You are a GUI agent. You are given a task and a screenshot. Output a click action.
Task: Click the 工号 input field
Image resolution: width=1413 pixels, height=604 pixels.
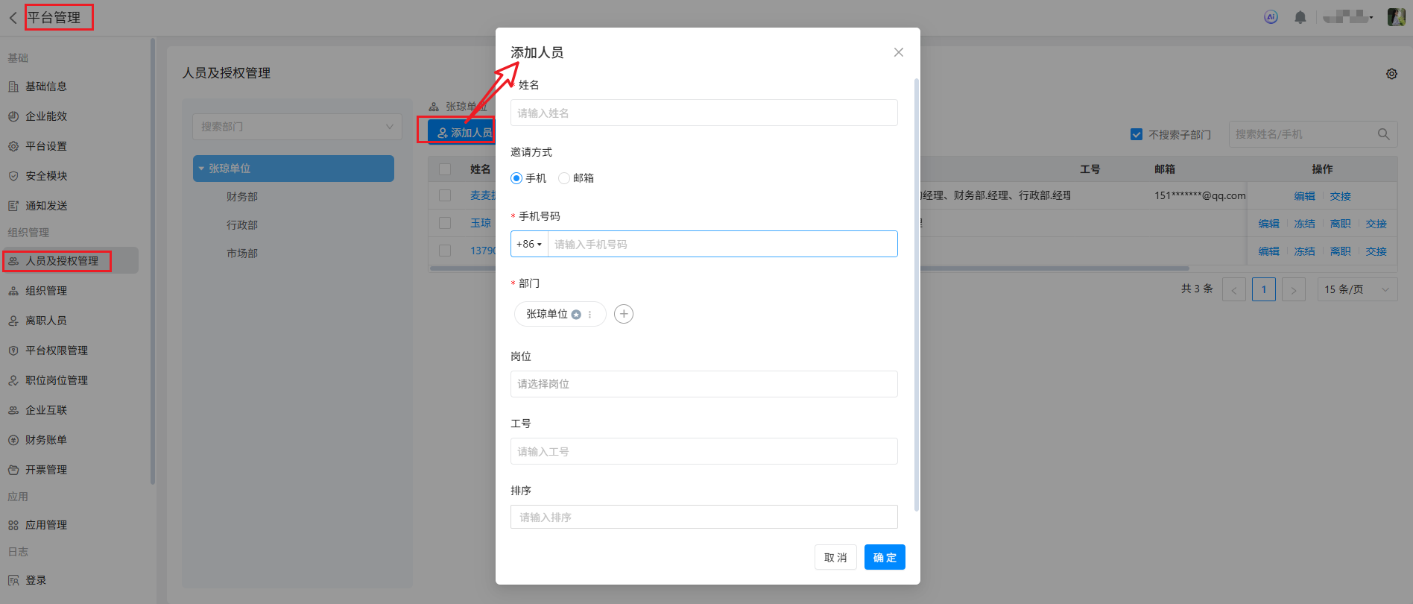[704, 451]
